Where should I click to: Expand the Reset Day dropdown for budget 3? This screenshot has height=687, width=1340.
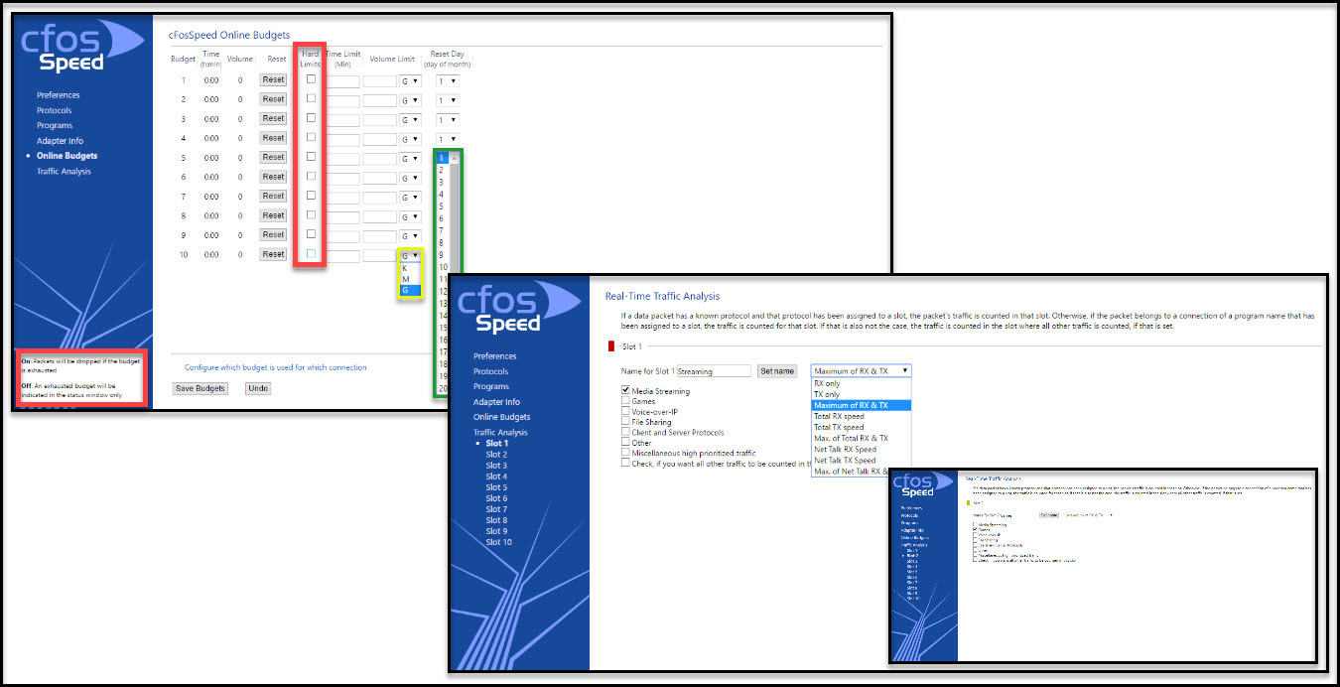[x=448, y=119]
